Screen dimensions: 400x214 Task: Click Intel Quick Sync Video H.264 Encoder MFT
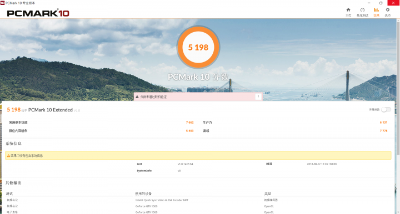pos(162,200)
